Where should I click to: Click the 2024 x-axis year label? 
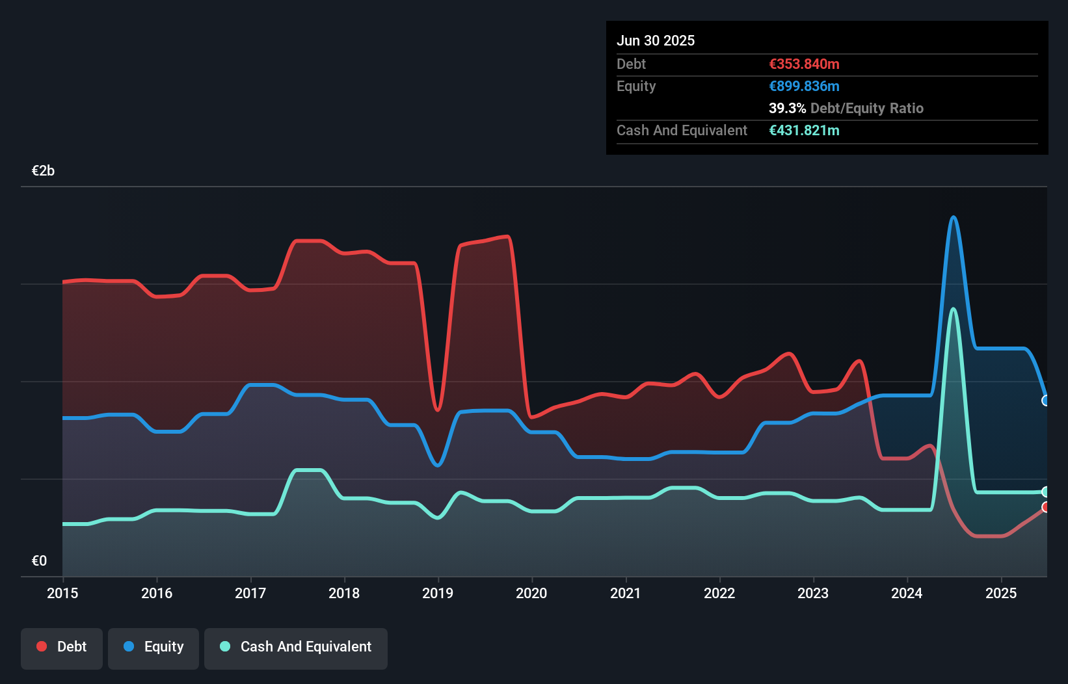(x=907, y=593)
